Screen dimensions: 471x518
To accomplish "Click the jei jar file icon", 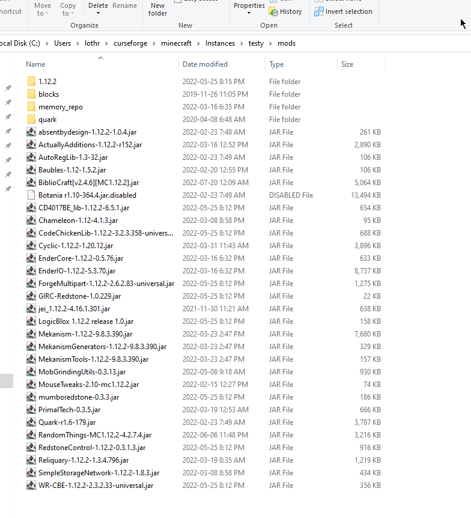I will click(x=31, y=308).
